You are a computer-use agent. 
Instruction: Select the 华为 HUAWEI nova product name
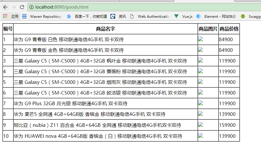tap(98, 136)
